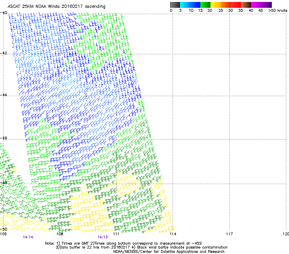This screenshot has height=254, width=289.
Task: Click the longitude label '114'
Action: click(x=173, y=234)
